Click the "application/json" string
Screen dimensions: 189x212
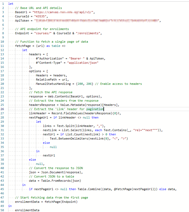(x=83, y=63)
